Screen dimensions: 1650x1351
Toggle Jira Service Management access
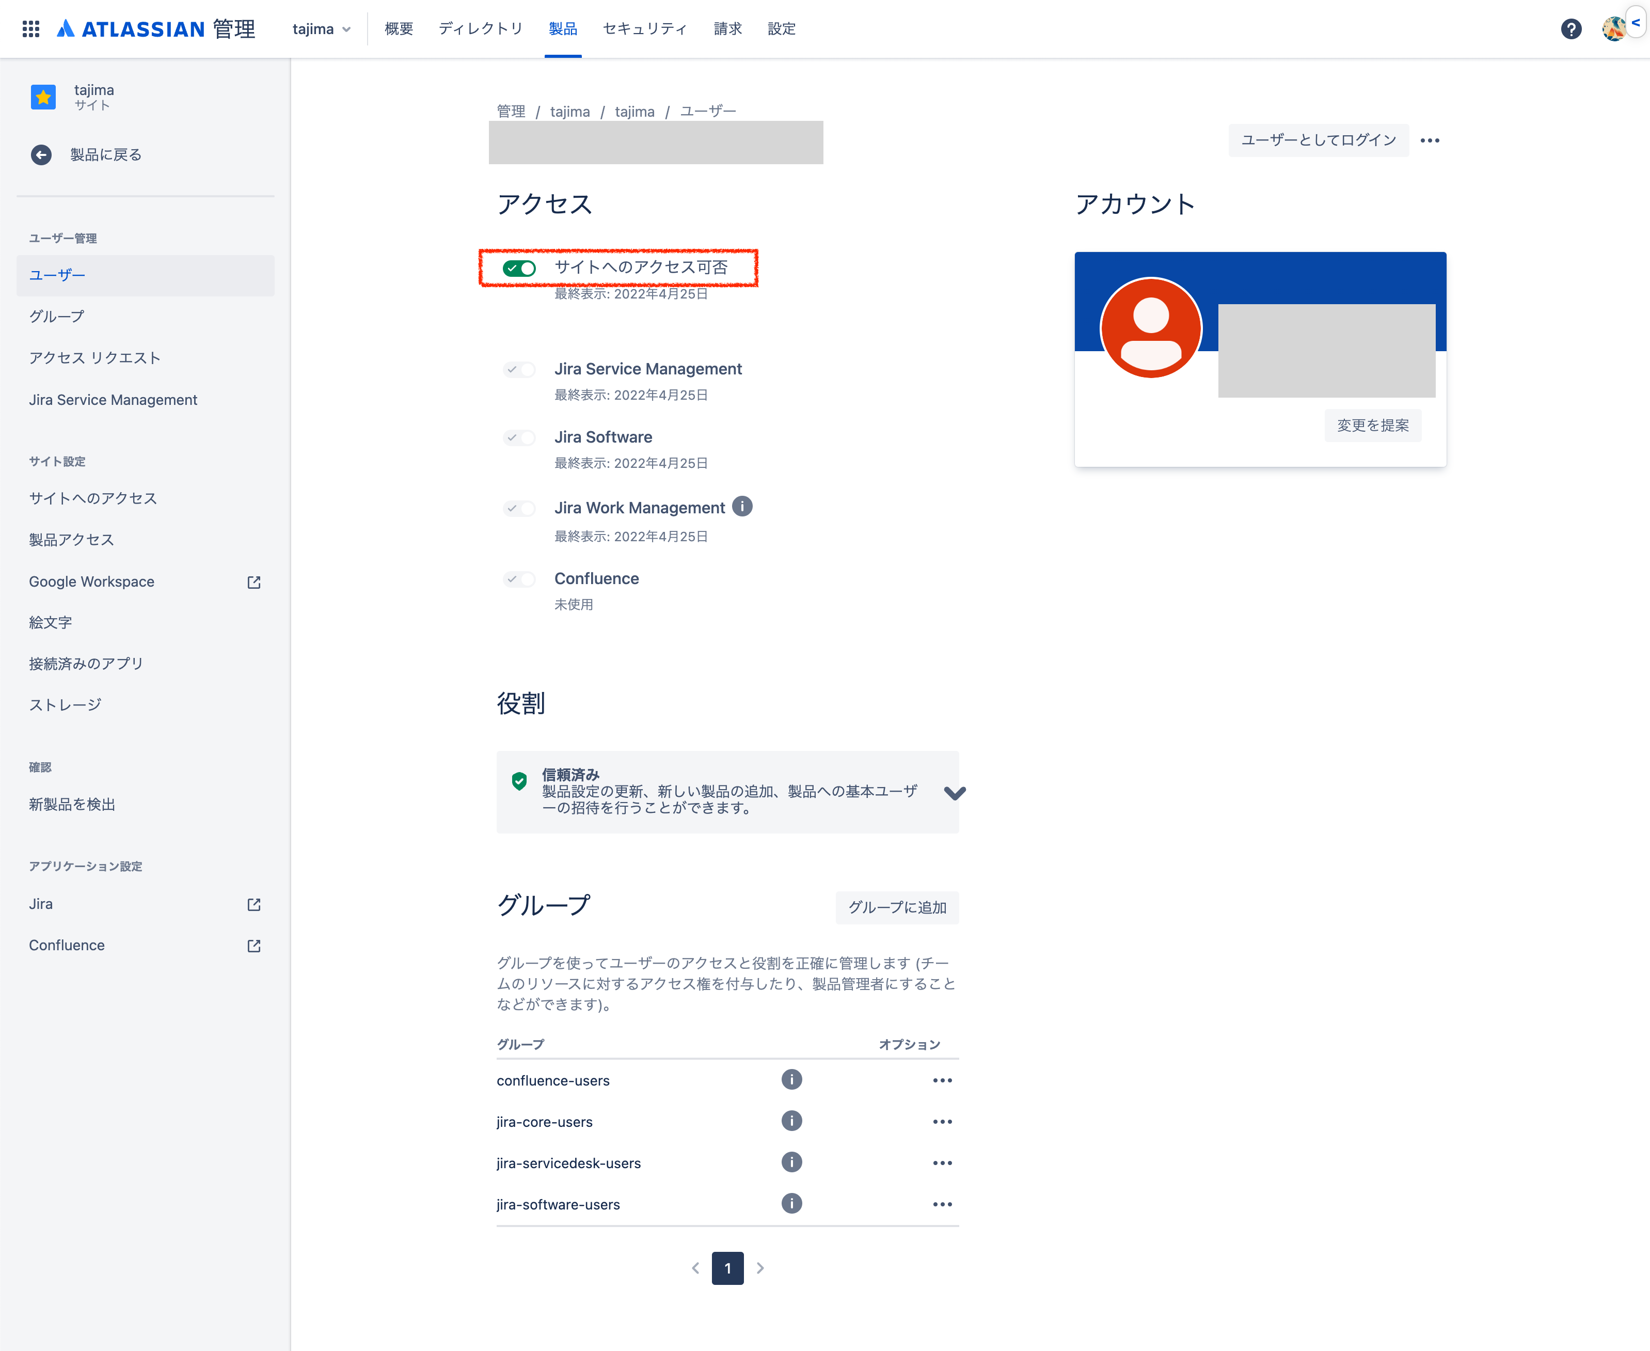pyautogui.click(x=519, y=370)
